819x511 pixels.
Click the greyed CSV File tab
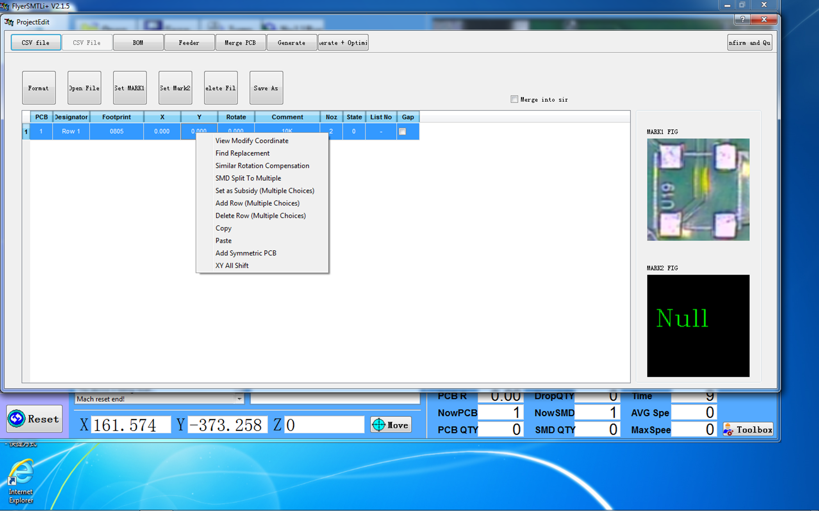click(87, 43)
